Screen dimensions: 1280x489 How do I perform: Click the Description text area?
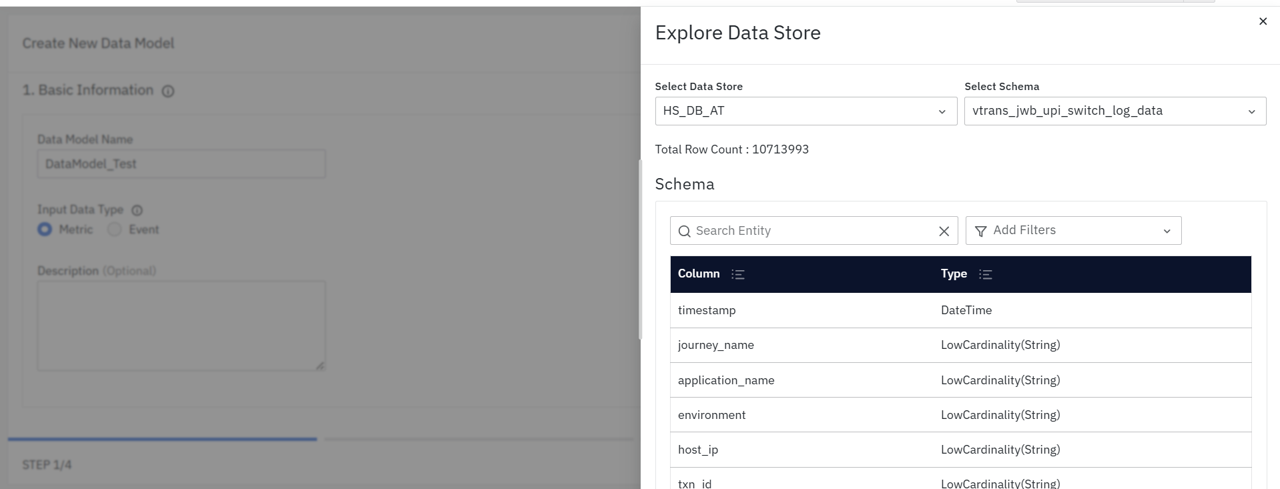click(x=181, y=326)
